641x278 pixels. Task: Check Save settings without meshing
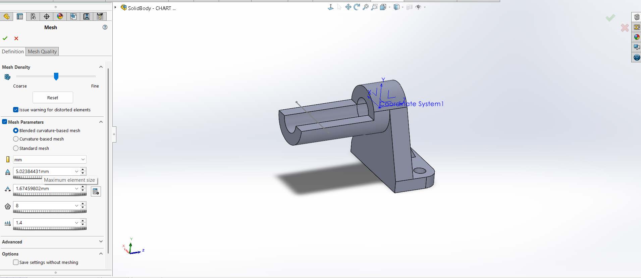(16, 262)
